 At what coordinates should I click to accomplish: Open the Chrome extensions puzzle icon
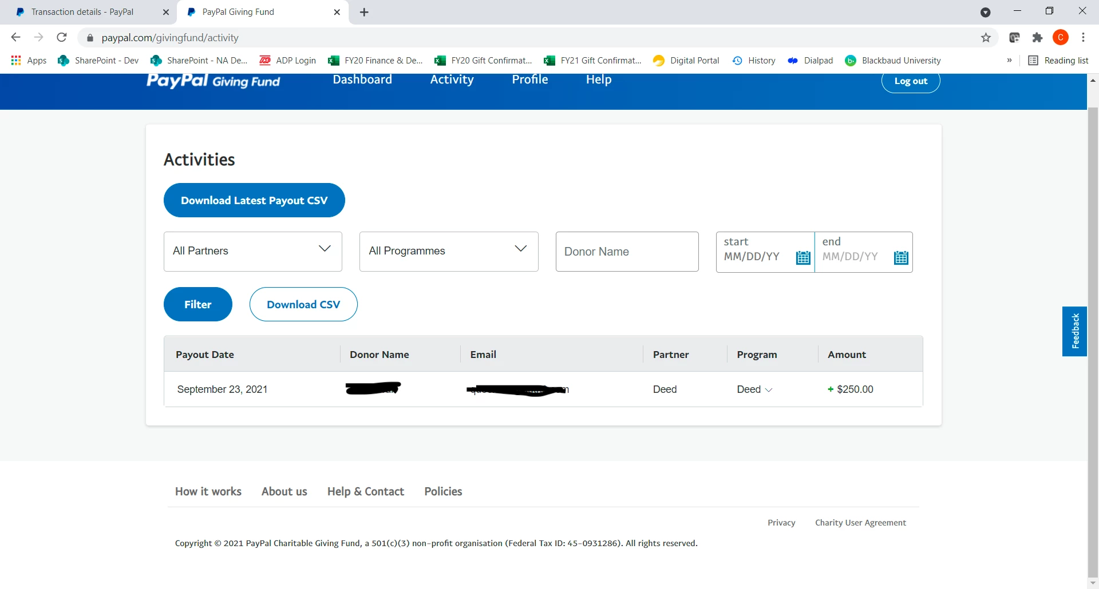click(1037, 38)
